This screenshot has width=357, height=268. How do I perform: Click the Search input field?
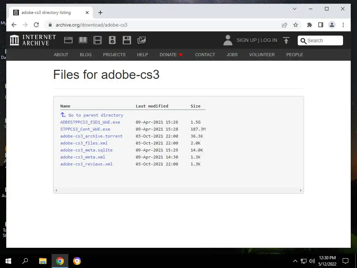point(320,40)
